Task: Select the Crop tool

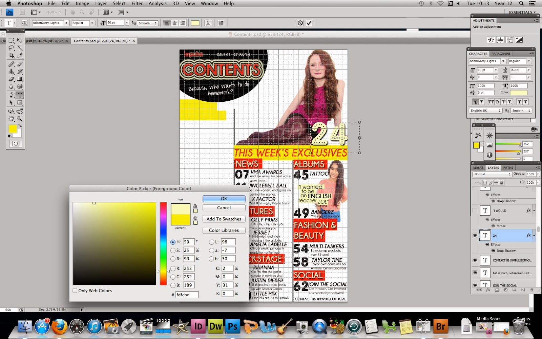Action: [x=11, y=55]
